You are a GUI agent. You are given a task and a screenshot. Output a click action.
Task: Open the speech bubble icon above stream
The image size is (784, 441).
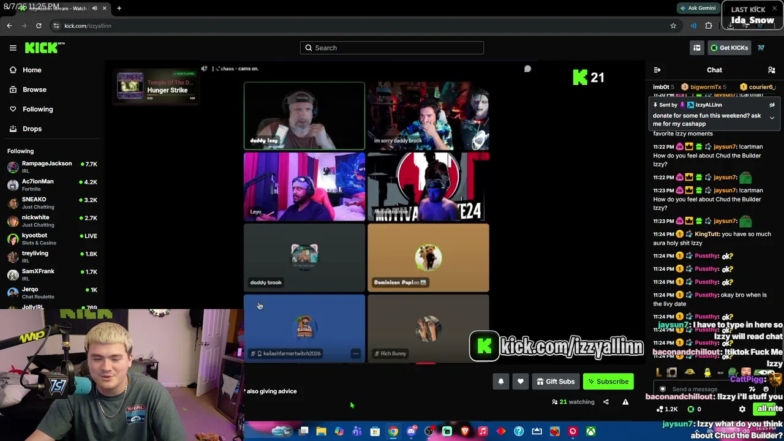(x=527, y=69)
